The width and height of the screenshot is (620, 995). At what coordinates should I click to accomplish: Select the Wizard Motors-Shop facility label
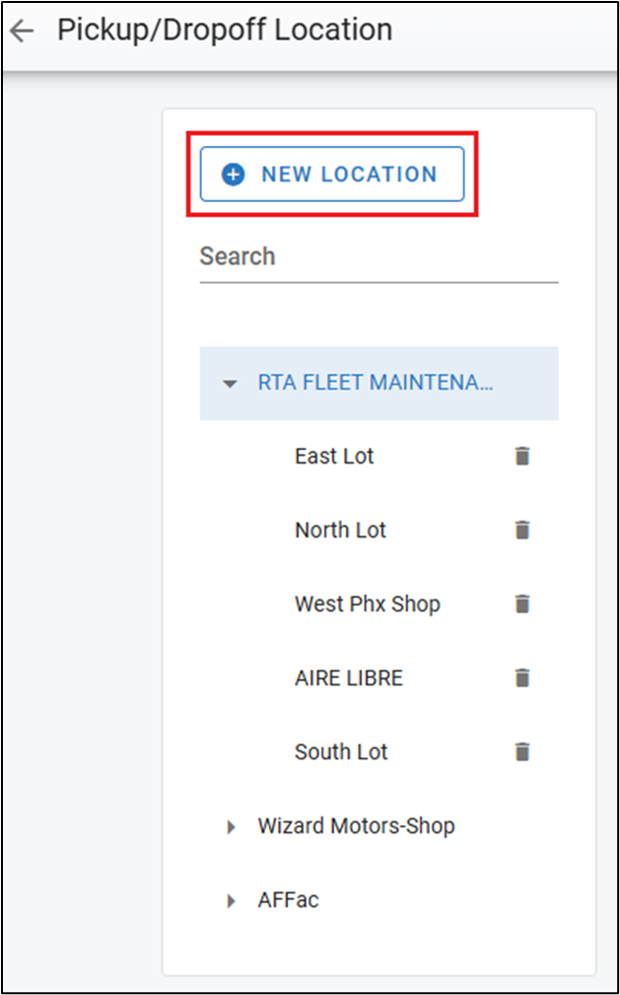click(x=356, y=826)
